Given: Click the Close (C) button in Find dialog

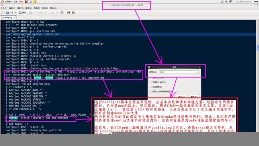Looking at the screenshot, I should pyautogui.click(x=181, y=97).
